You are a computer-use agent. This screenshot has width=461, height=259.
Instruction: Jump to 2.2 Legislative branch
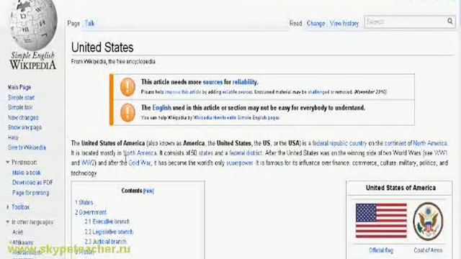(x=109, y=232)
